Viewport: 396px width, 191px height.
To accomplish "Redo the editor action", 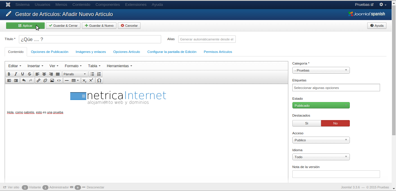I will (30, 81).
